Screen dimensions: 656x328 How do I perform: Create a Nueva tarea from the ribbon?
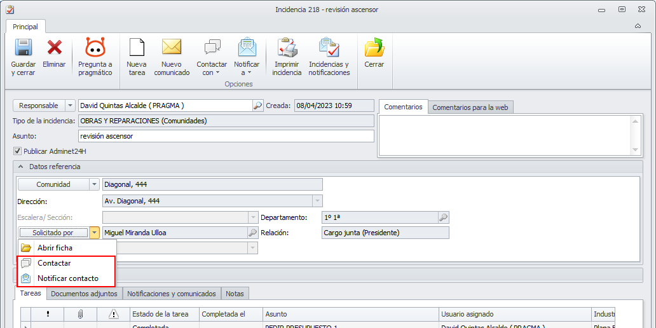click(x=137, y=48)
